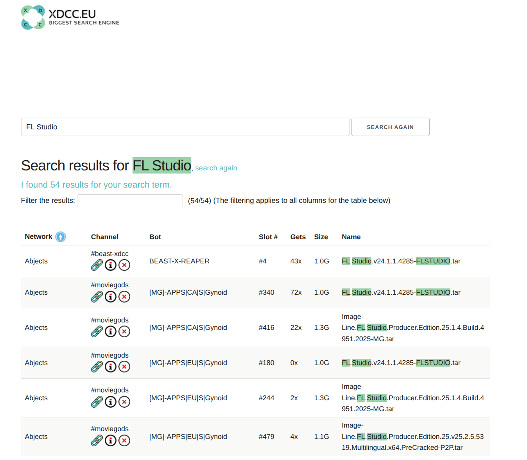Click the 0x gets value
The height and width of the screenshot is (460, 527).
coord(294,363)
